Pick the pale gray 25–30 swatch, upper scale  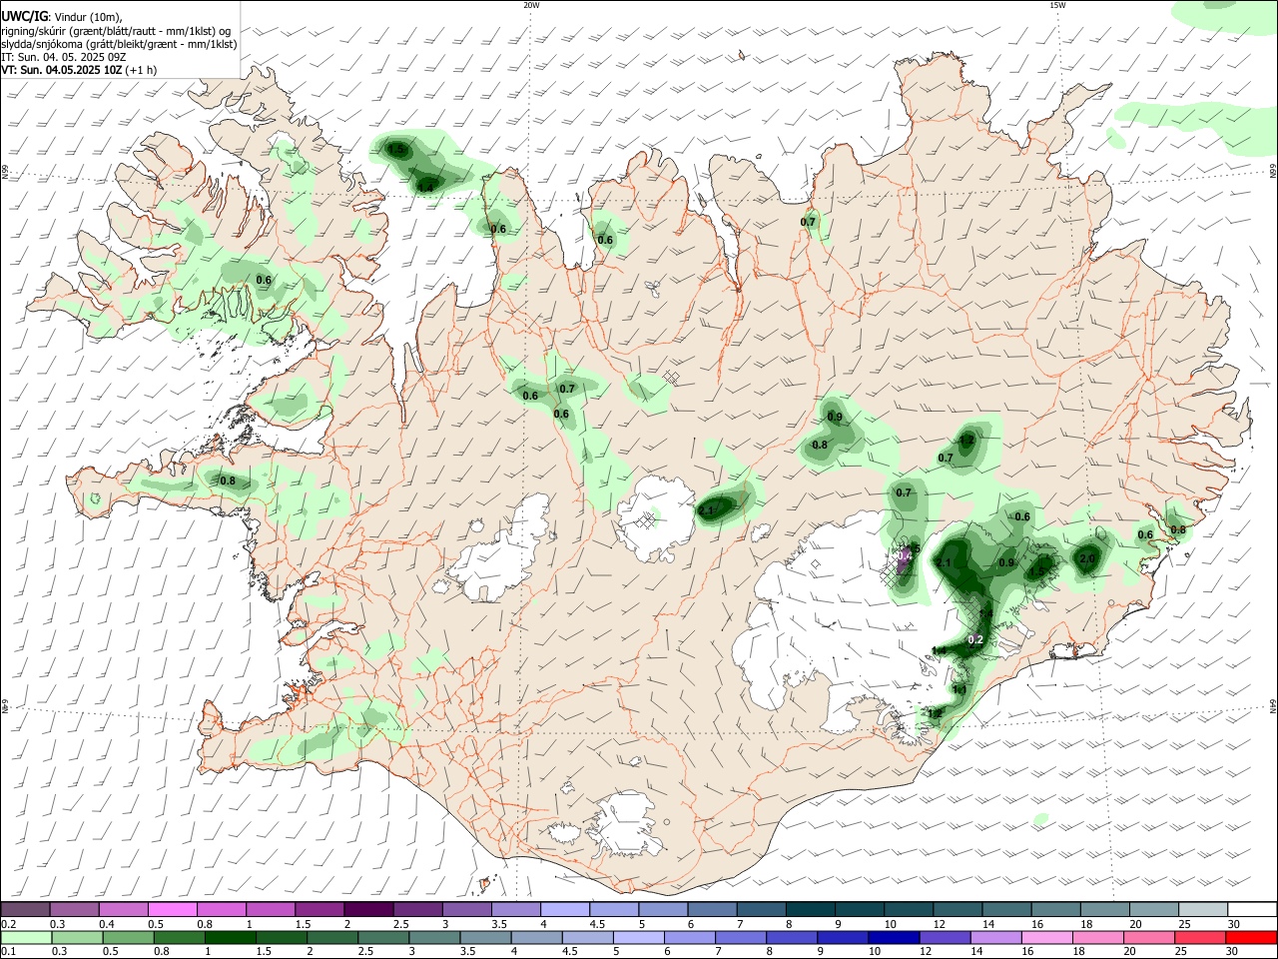point(1202,909)
